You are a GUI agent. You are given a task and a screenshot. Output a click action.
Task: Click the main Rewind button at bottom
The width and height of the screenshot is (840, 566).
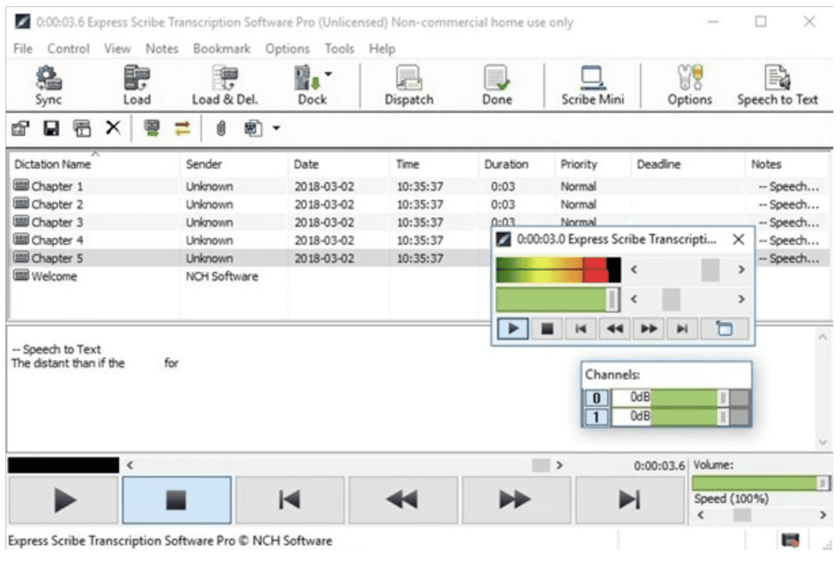[402, 500]
